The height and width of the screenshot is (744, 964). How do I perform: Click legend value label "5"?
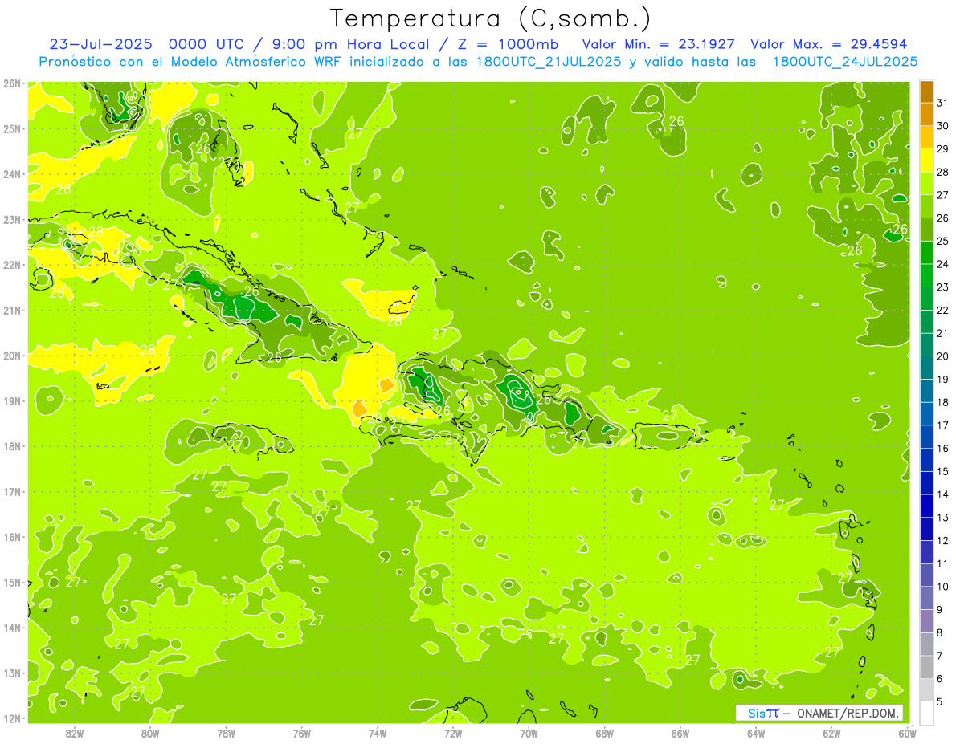pyautogui.click(x=940, y=702)
